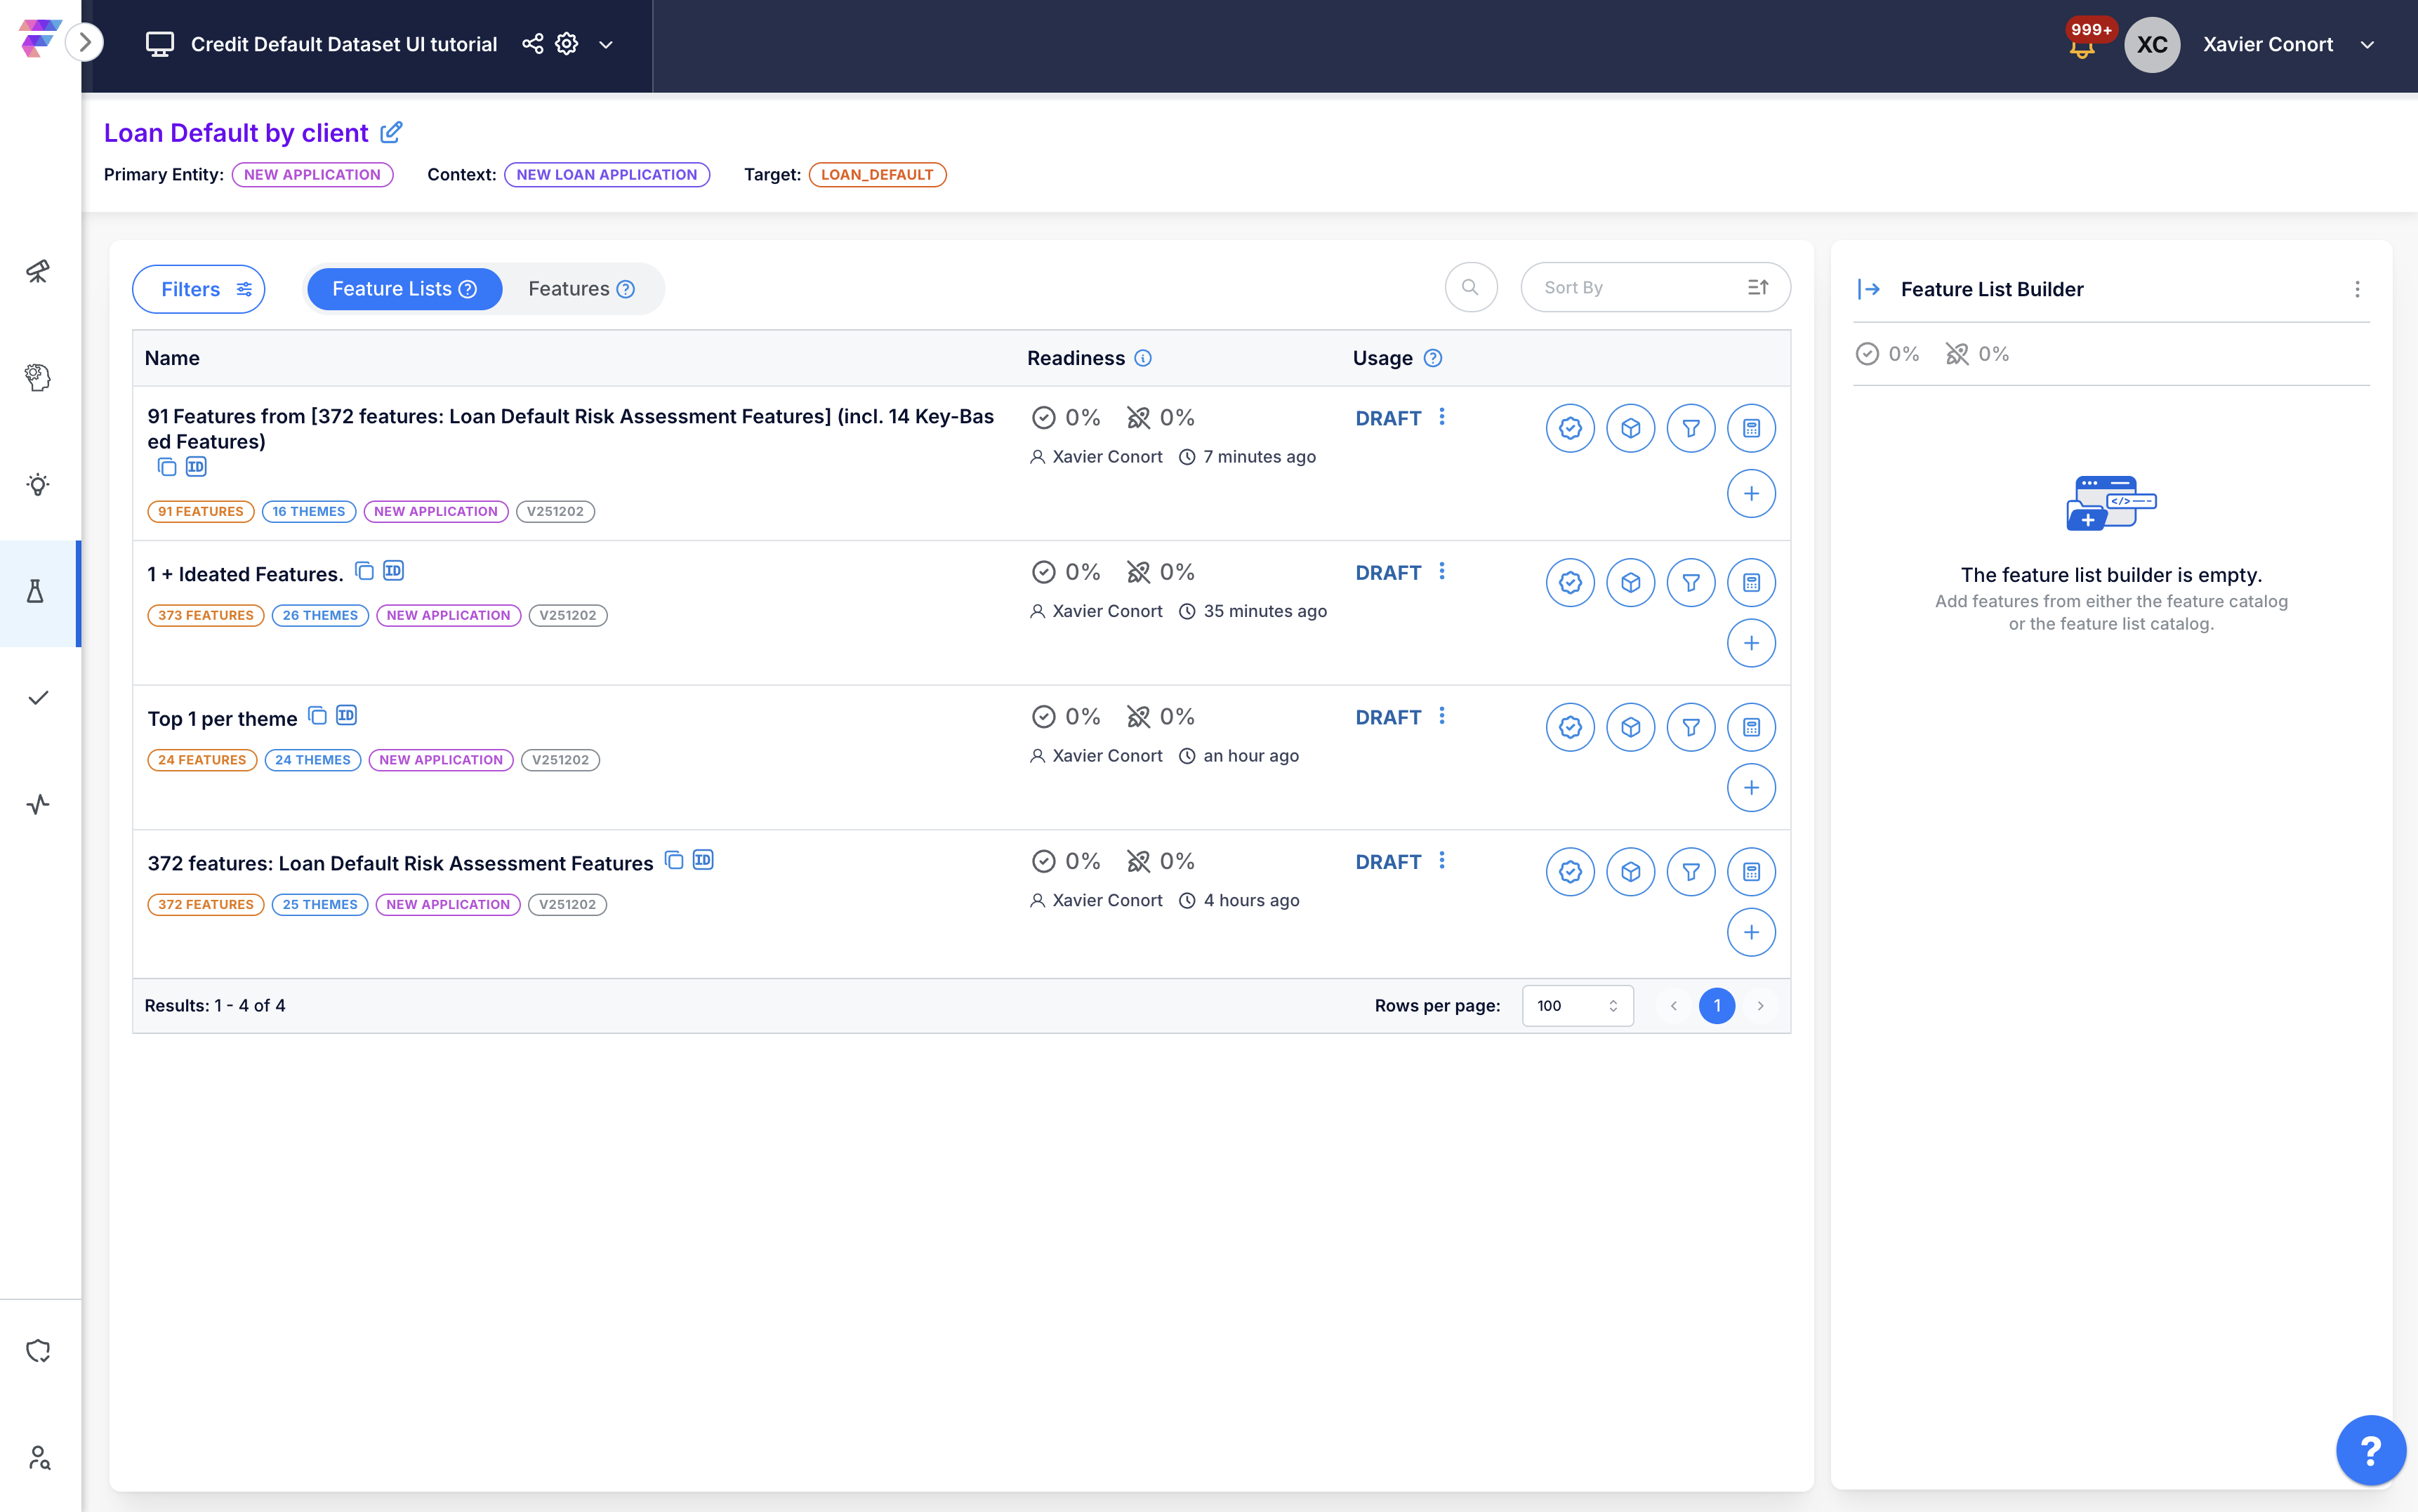The width and height of the screenshot is (2418, 1512).
Task: Expand the catalog dropdown chevron in header
Action: 606,44
